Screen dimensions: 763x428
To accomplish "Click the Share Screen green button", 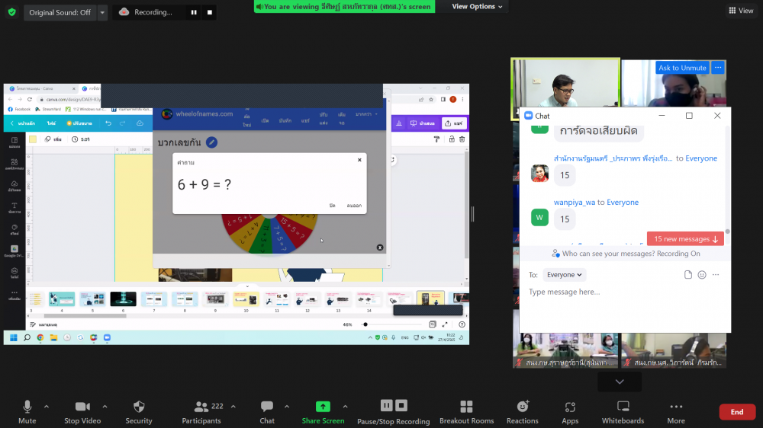I will pyautogui.click(x=323, y=407).
